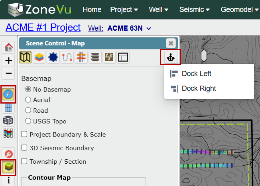260x186 pixels.
Task: Close the Scene Control - Map panel
Action: 171,43
